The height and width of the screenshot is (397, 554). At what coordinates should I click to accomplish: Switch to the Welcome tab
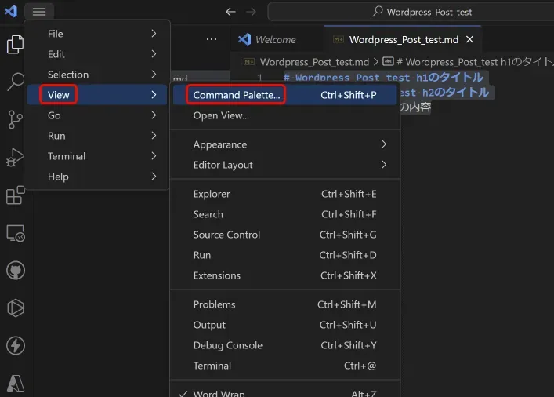click(275, 39)
